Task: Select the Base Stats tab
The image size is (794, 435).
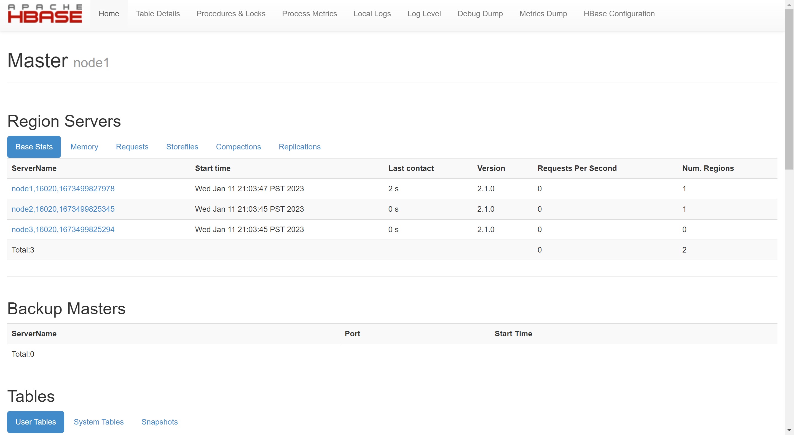Action: pos(34,147)
